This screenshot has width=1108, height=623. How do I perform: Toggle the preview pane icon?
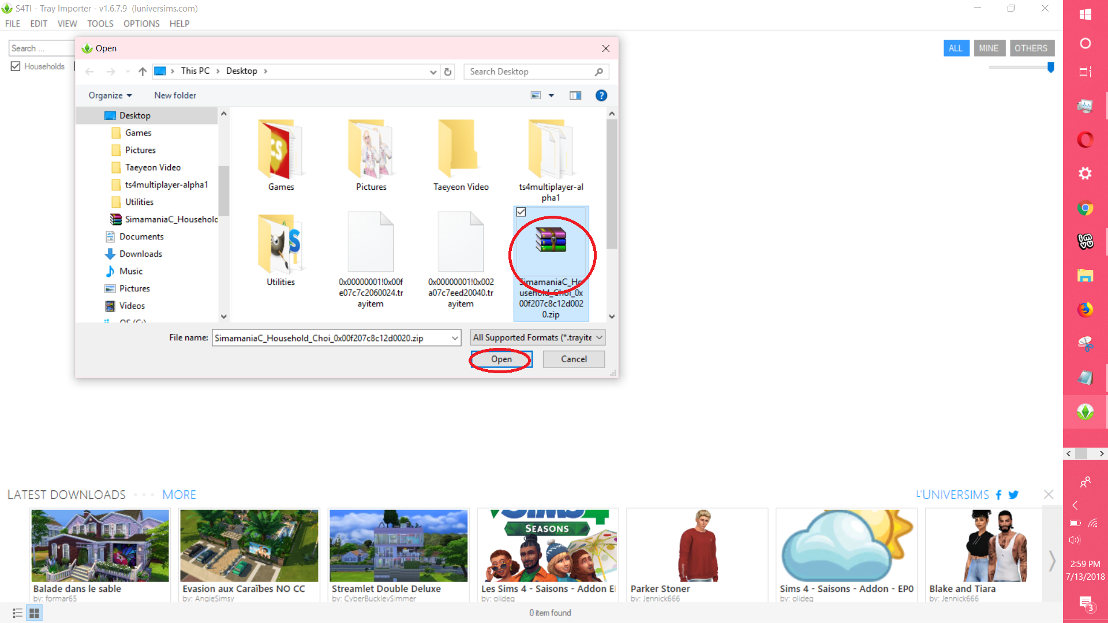(x=575, y=96)
